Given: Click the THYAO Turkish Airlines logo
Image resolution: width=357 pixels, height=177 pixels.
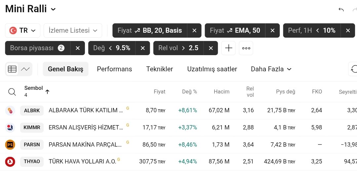Looking at the screenshot, I should tap(10, 161).
